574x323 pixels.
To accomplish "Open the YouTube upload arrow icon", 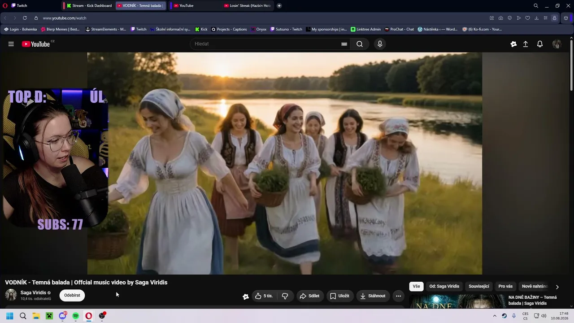I will pyautogui.click(x=526, y=44).
